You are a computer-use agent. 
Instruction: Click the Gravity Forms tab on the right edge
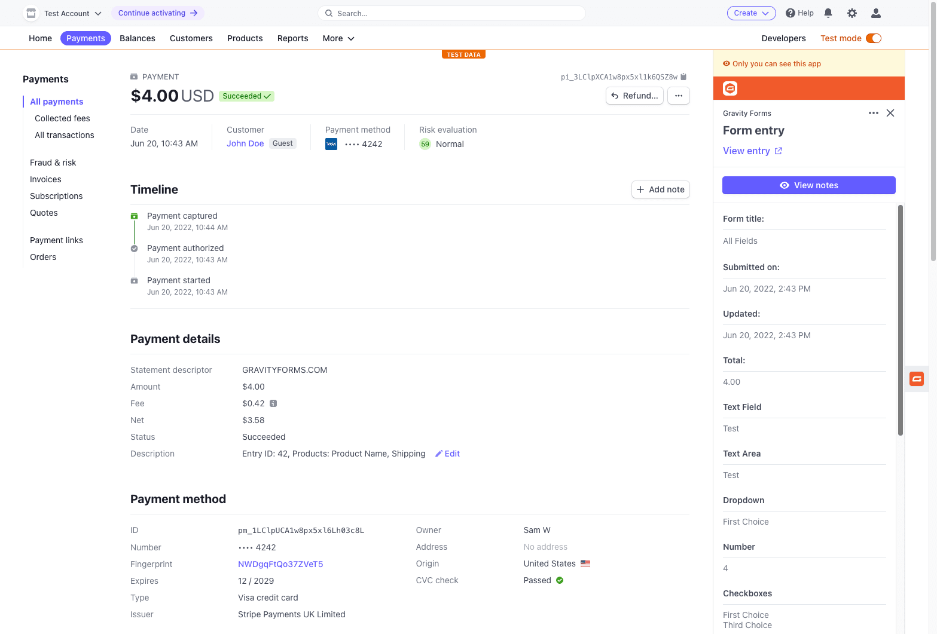[917, 379]
